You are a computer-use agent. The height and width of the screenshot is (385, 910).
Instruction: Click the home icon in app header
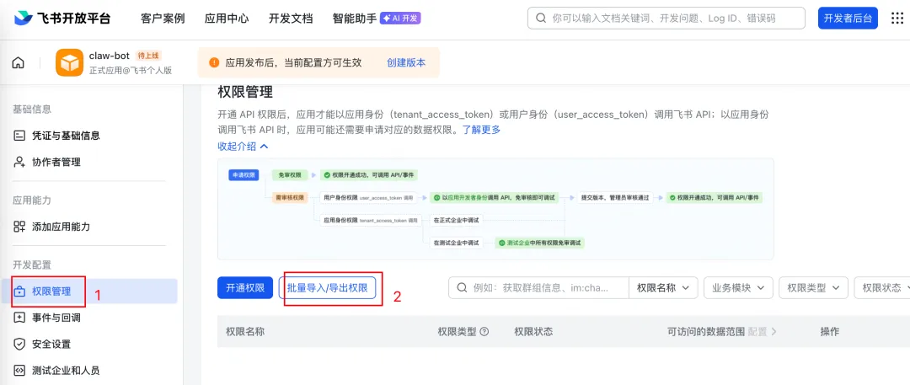[19, 62]
